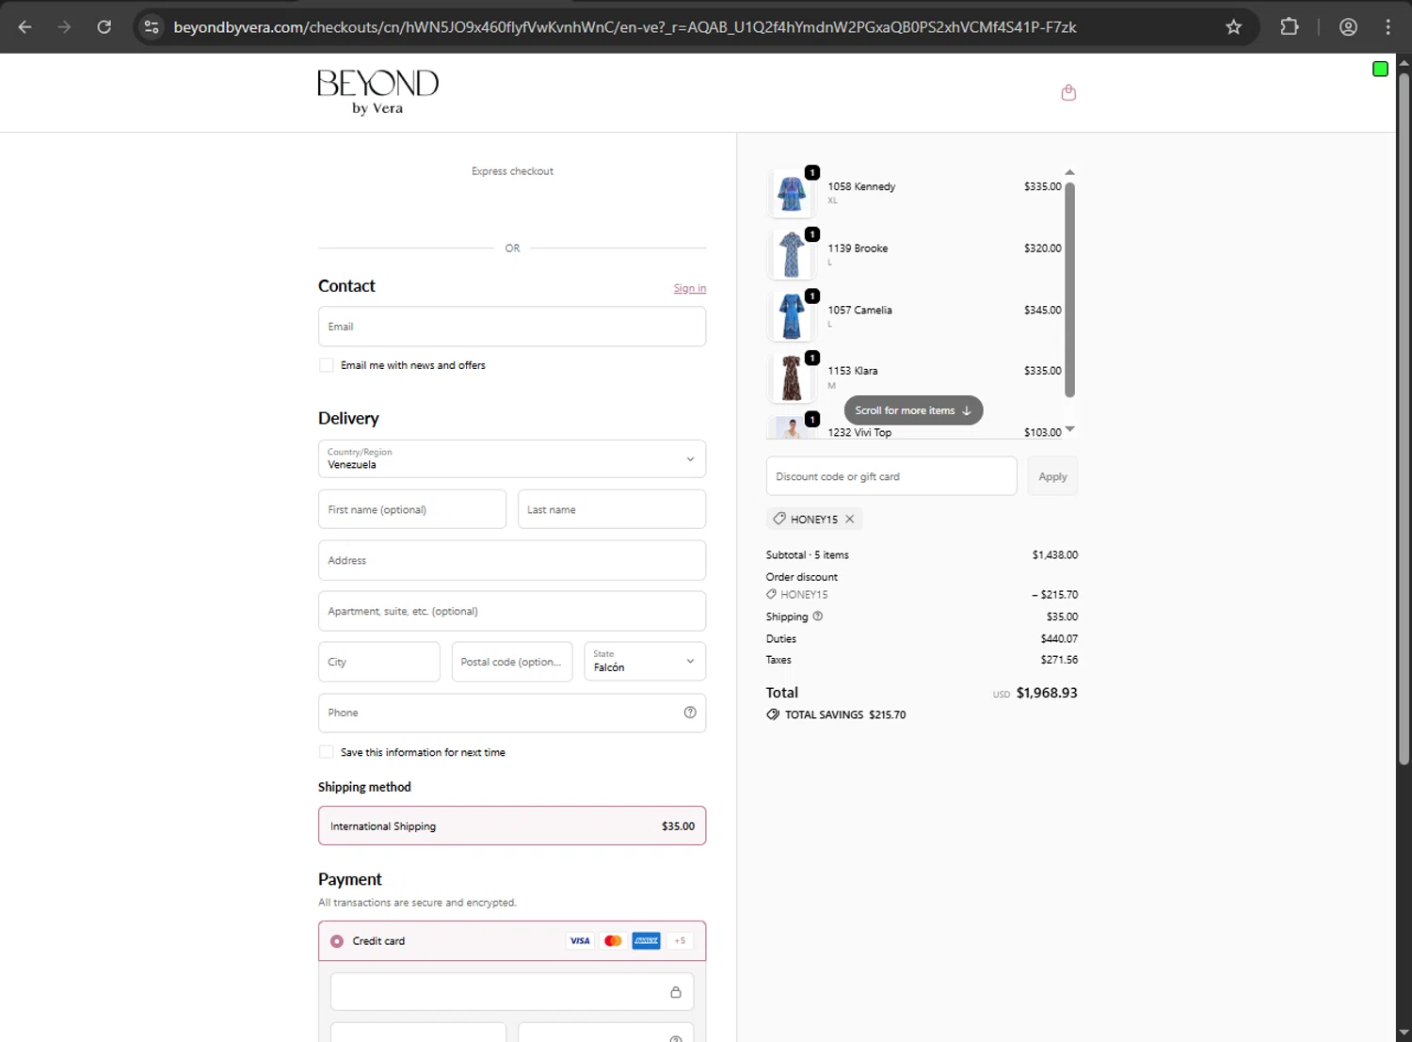The width and height of the screenshot is (1412, 1042).
Task: Focus the Last name field
Action: (x=612, y=509)
